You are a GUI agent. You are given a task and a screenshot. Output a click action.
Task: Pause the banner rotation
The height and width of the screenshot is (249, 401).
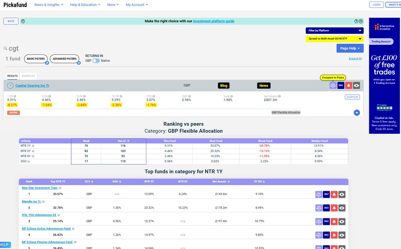coord(361,21)
